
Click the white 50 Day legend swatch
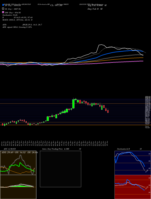click(3, 9)
